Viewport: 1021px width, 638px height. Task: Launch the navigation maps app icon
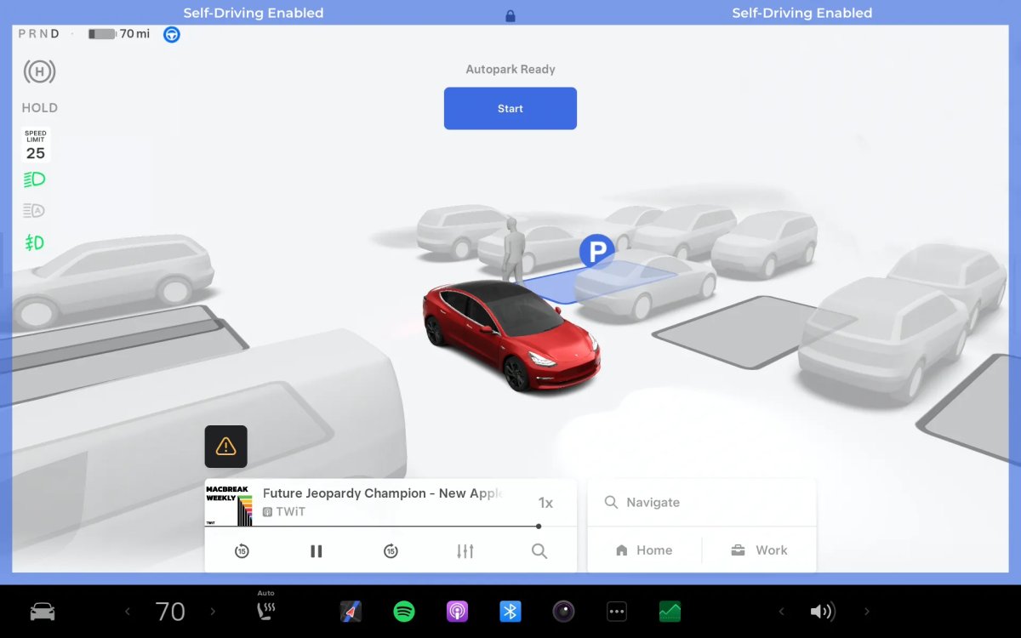pos(351,611)
